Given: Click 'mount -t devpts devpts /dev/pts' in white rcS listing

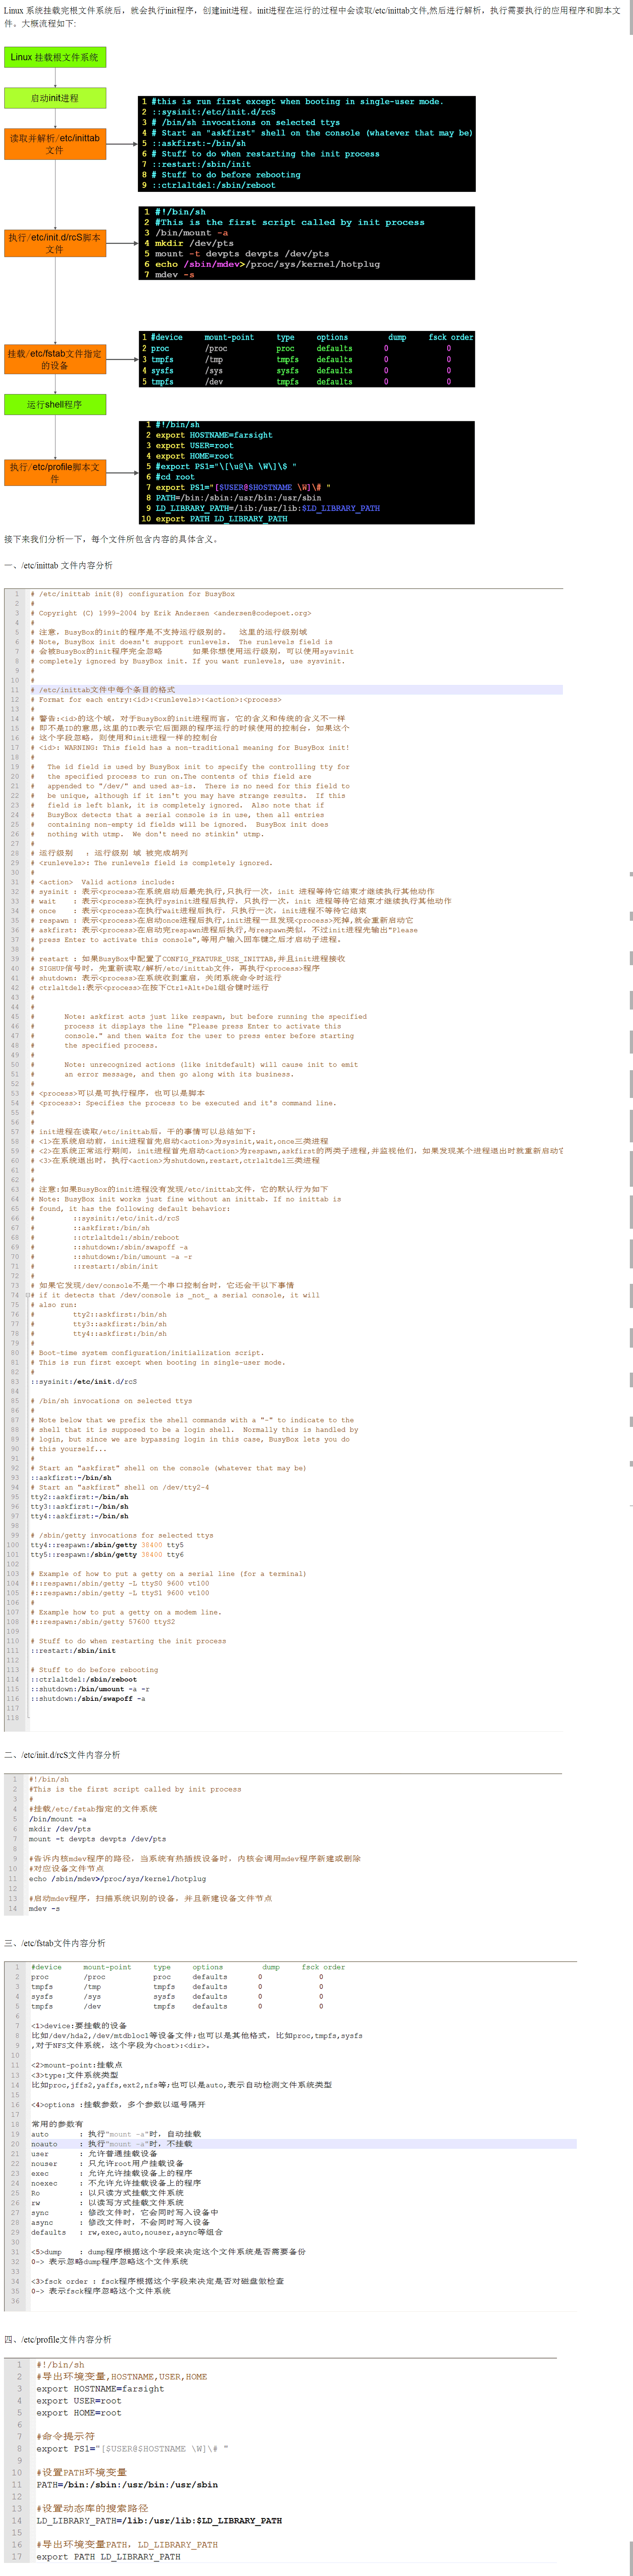Looking at the screenshot, I should click(x=97, y=1839).
